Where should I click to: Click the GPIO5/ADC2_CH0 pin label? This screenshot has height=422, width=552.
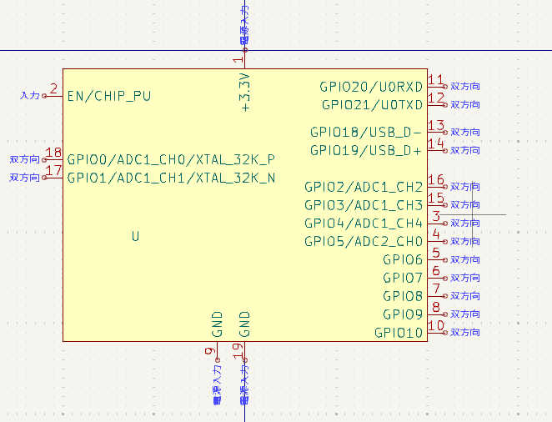point(363,242)
